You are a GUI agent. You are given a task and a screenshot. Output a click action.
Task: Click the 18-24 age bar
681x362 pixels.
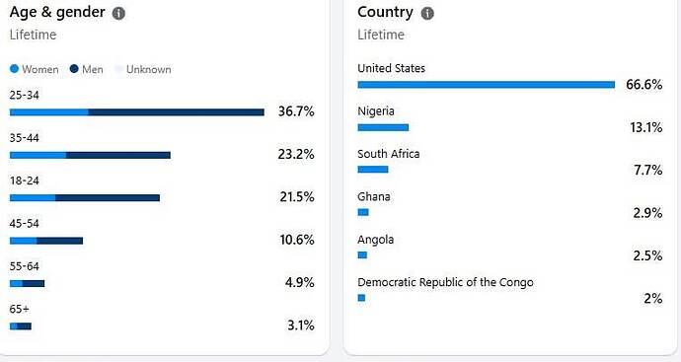tap(85, 198)
